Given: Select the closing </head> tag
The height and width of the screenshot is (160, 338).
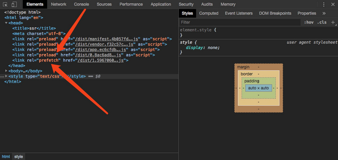Looking at the screenshot, I should pos(16,66).
